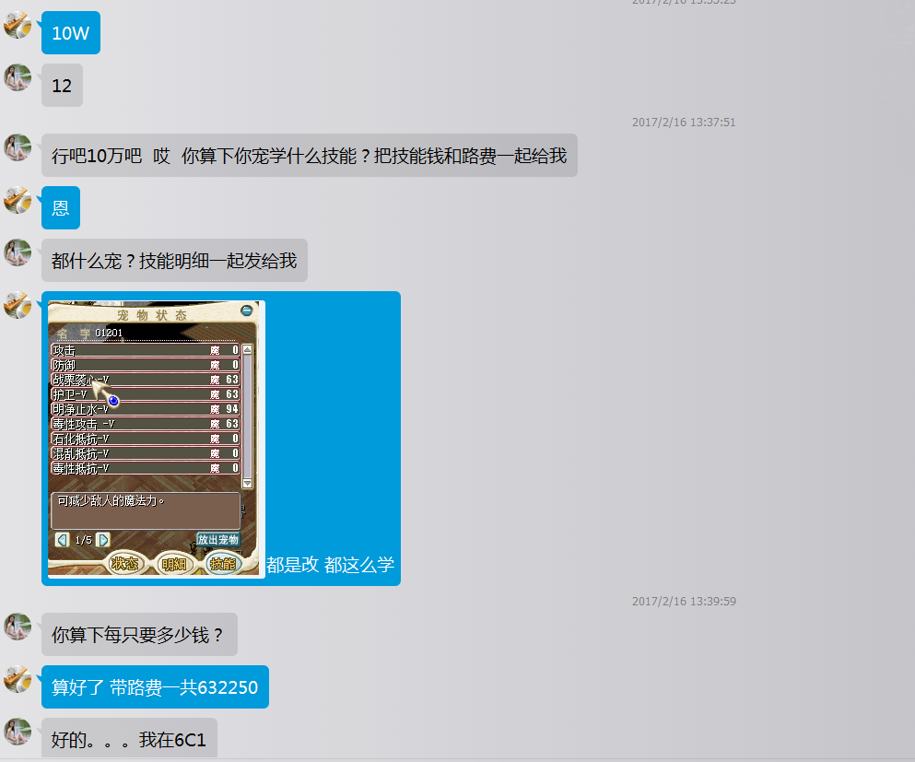Click the round minimize icon in pet status window
This screenshot has width=915, height=762.
(x=246, y=311)
